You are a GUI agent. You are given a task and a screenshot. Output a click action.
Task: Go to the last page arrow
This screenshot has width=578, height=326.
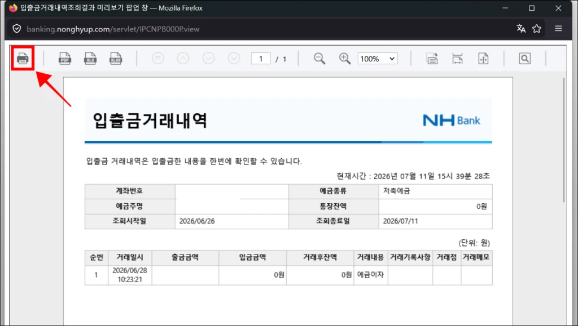click(x=234, y=59)
